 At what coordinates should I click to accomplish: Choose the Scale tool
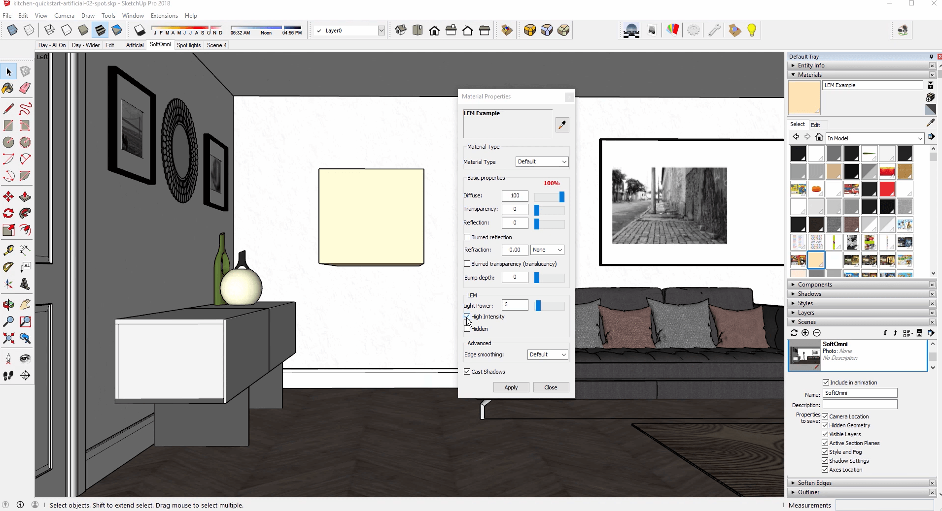tap(8, 230)
